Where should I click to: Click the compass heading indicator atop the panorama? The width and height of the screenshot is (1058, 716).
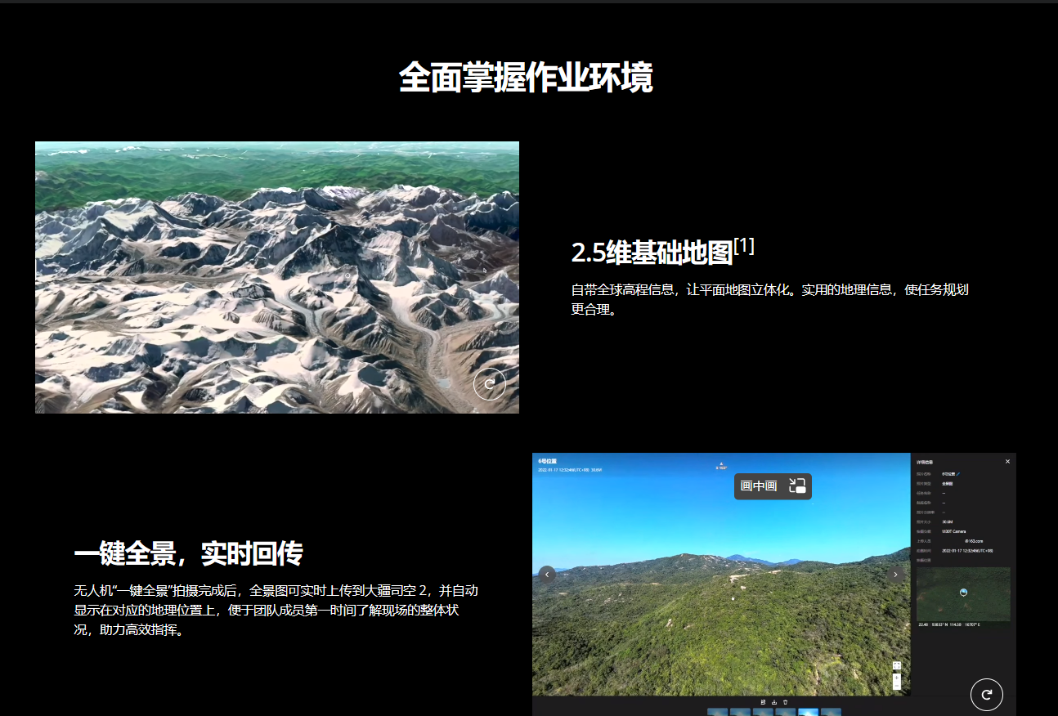pos(721,466)
